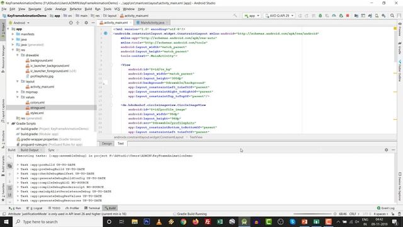Switch to MainActivity.java editor tab
403x227 pixels.
click(152, 23)
